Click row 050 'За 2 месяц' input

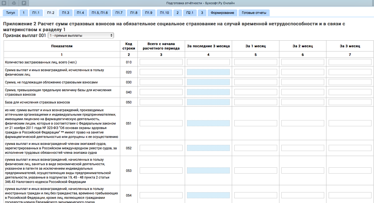[303, 102]
